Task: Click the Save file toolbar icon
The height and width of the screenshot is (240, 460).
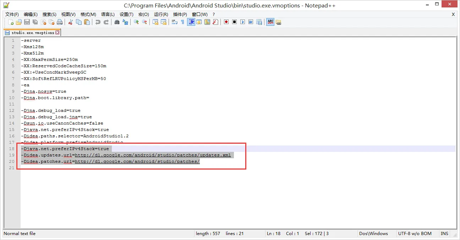Action: click(27, 22)
